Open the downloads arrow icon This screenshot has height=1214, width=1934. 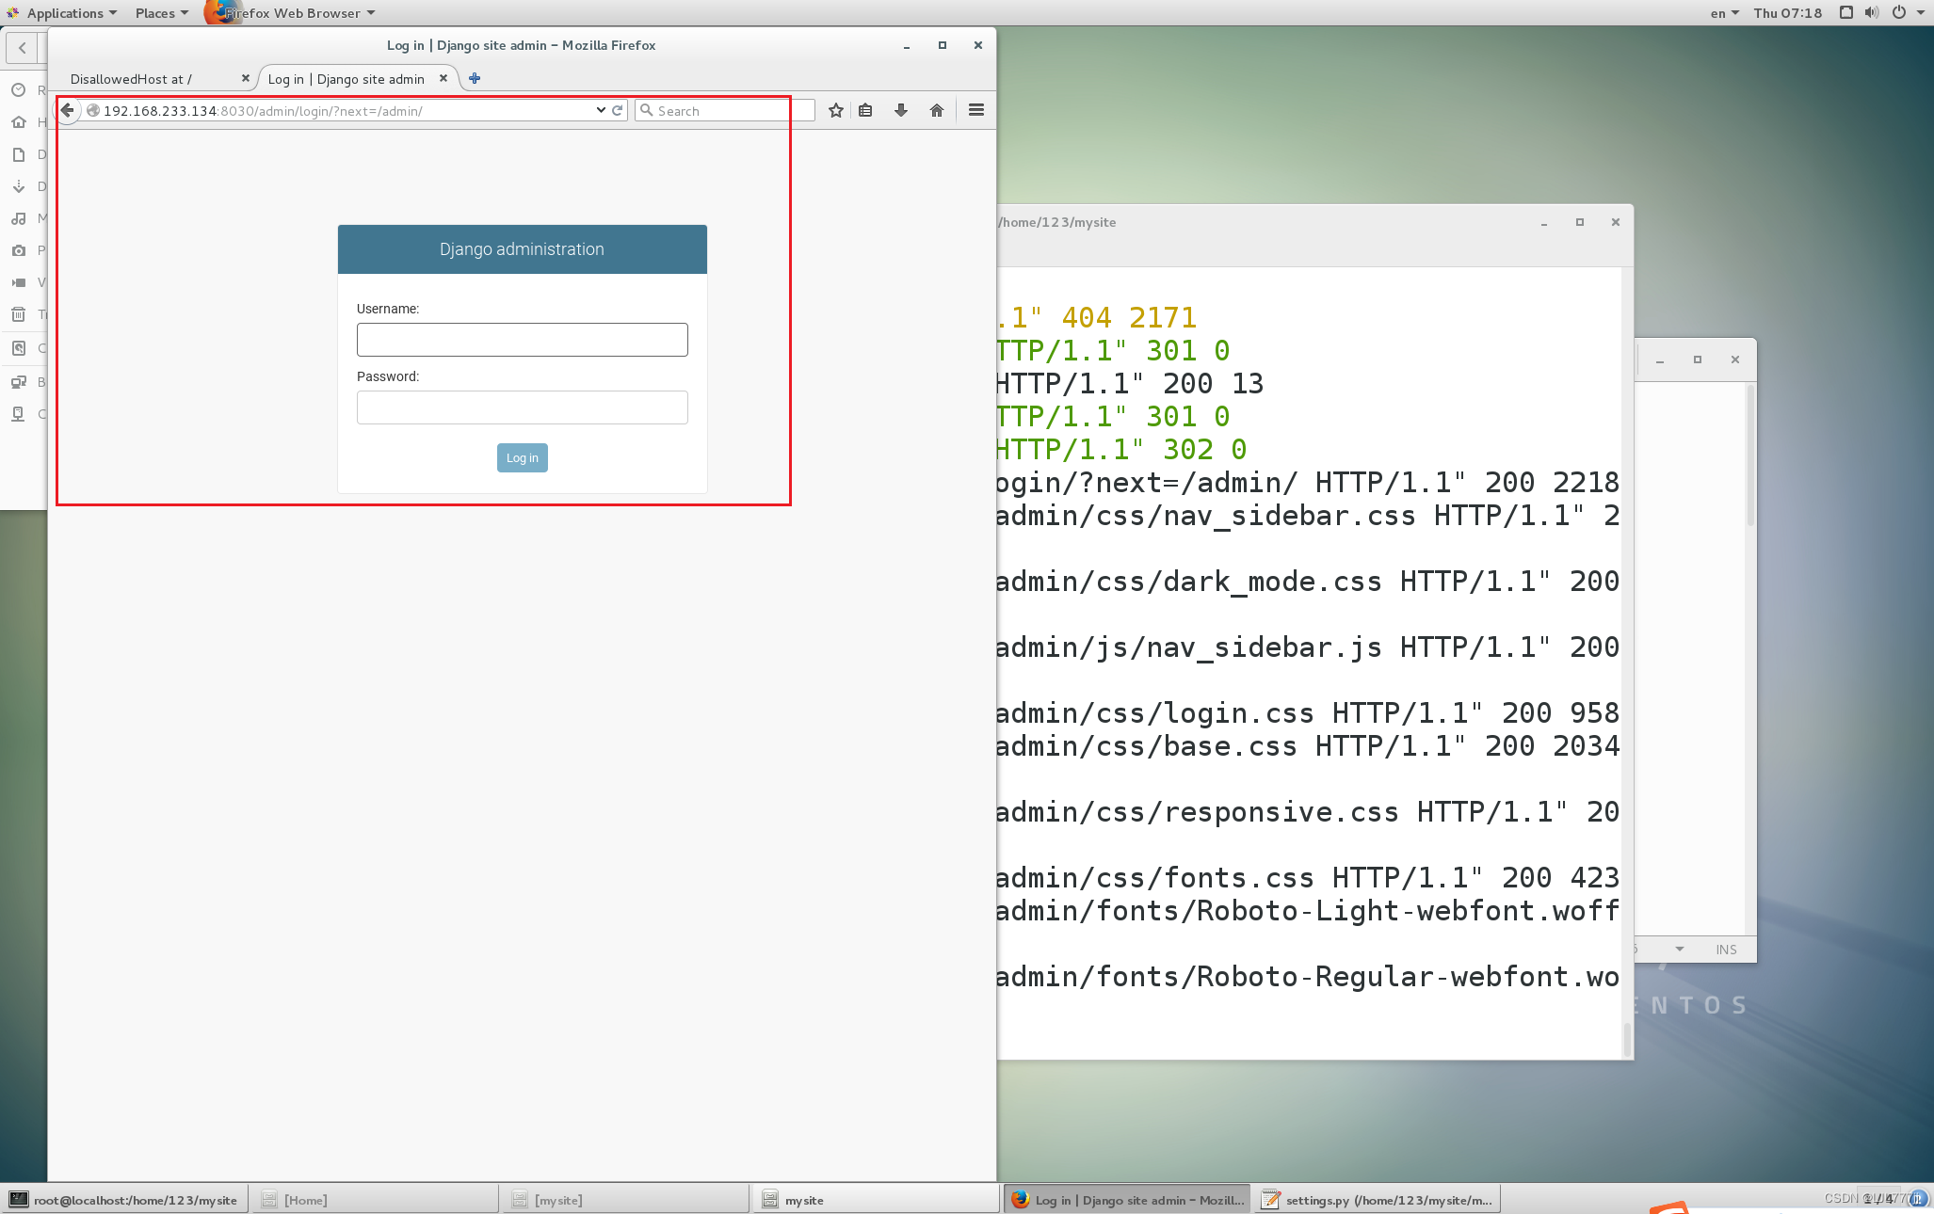(x=901, y=110)
